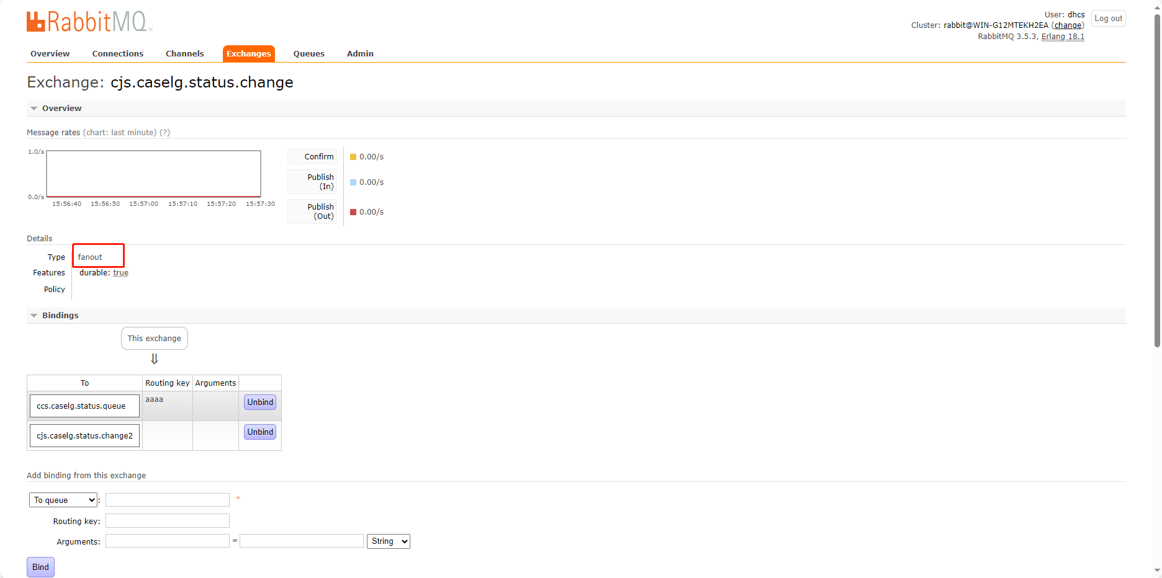Click the 'fanout' type value
The height and width of the screenshot is (578, 1162).
(x=90, y=257)
